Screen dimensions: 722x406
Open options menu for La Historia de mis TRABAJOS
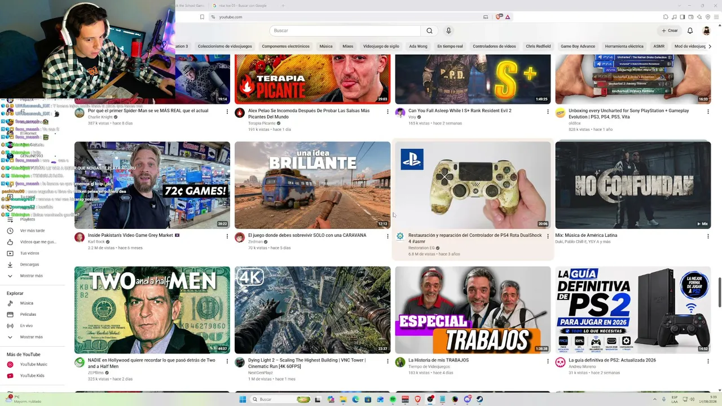tap(548, 361)
